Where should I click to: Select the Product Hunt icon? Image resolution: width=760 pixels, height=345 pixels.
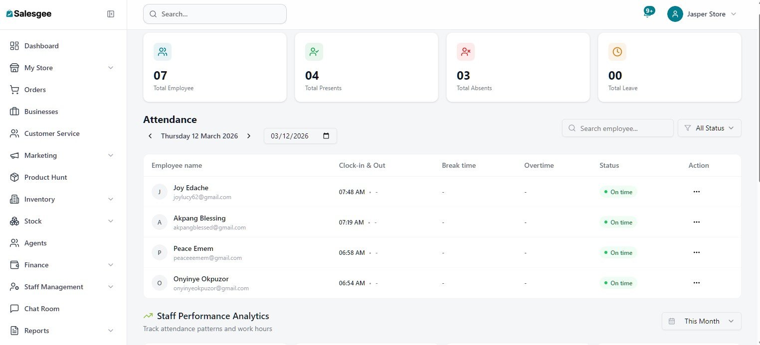pyautogui.click(x=15, y=177)
